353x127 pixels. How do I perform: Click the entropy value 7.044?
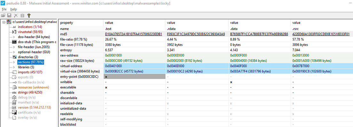pos(296,50)
